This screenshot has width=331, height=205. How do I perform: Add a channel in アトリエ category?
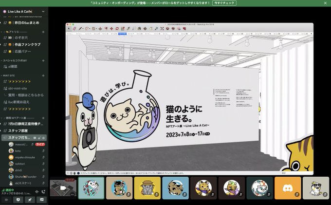tap(43, 32)
